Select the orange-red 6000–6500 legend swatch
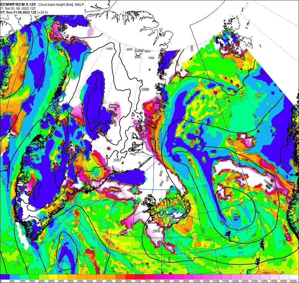The width and height of the screenshot is (299, 283). pyautogui.click(x=120, y=277)
